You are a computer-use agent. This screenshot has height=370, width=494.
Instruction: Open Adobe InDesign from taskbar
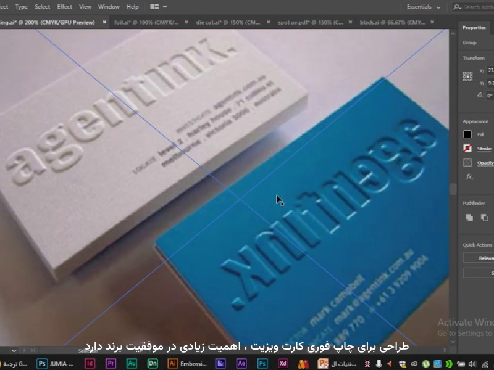point(90,364)
